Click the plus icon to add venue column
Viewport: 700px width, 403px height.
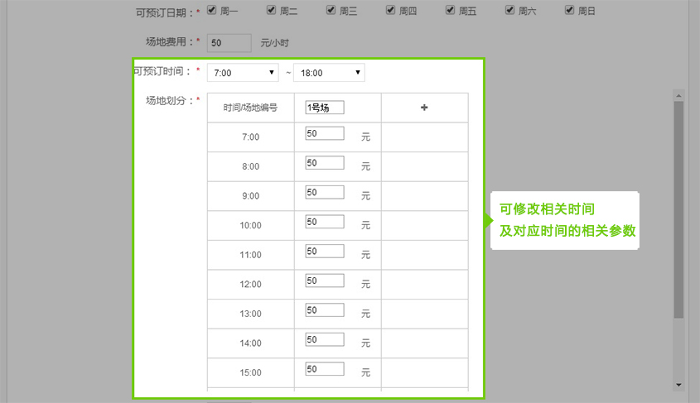coord(424,108)
